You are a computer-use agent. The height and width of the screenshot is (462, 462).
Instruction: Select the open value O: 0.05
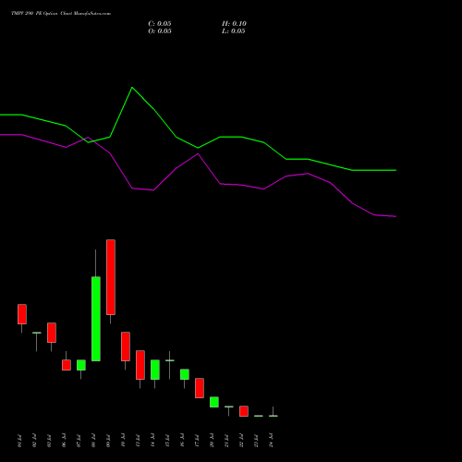(160, 31)
